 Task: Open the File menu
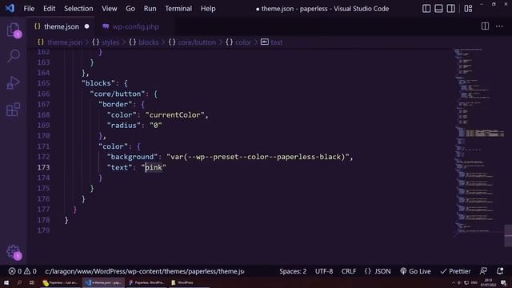coord(29,9)
